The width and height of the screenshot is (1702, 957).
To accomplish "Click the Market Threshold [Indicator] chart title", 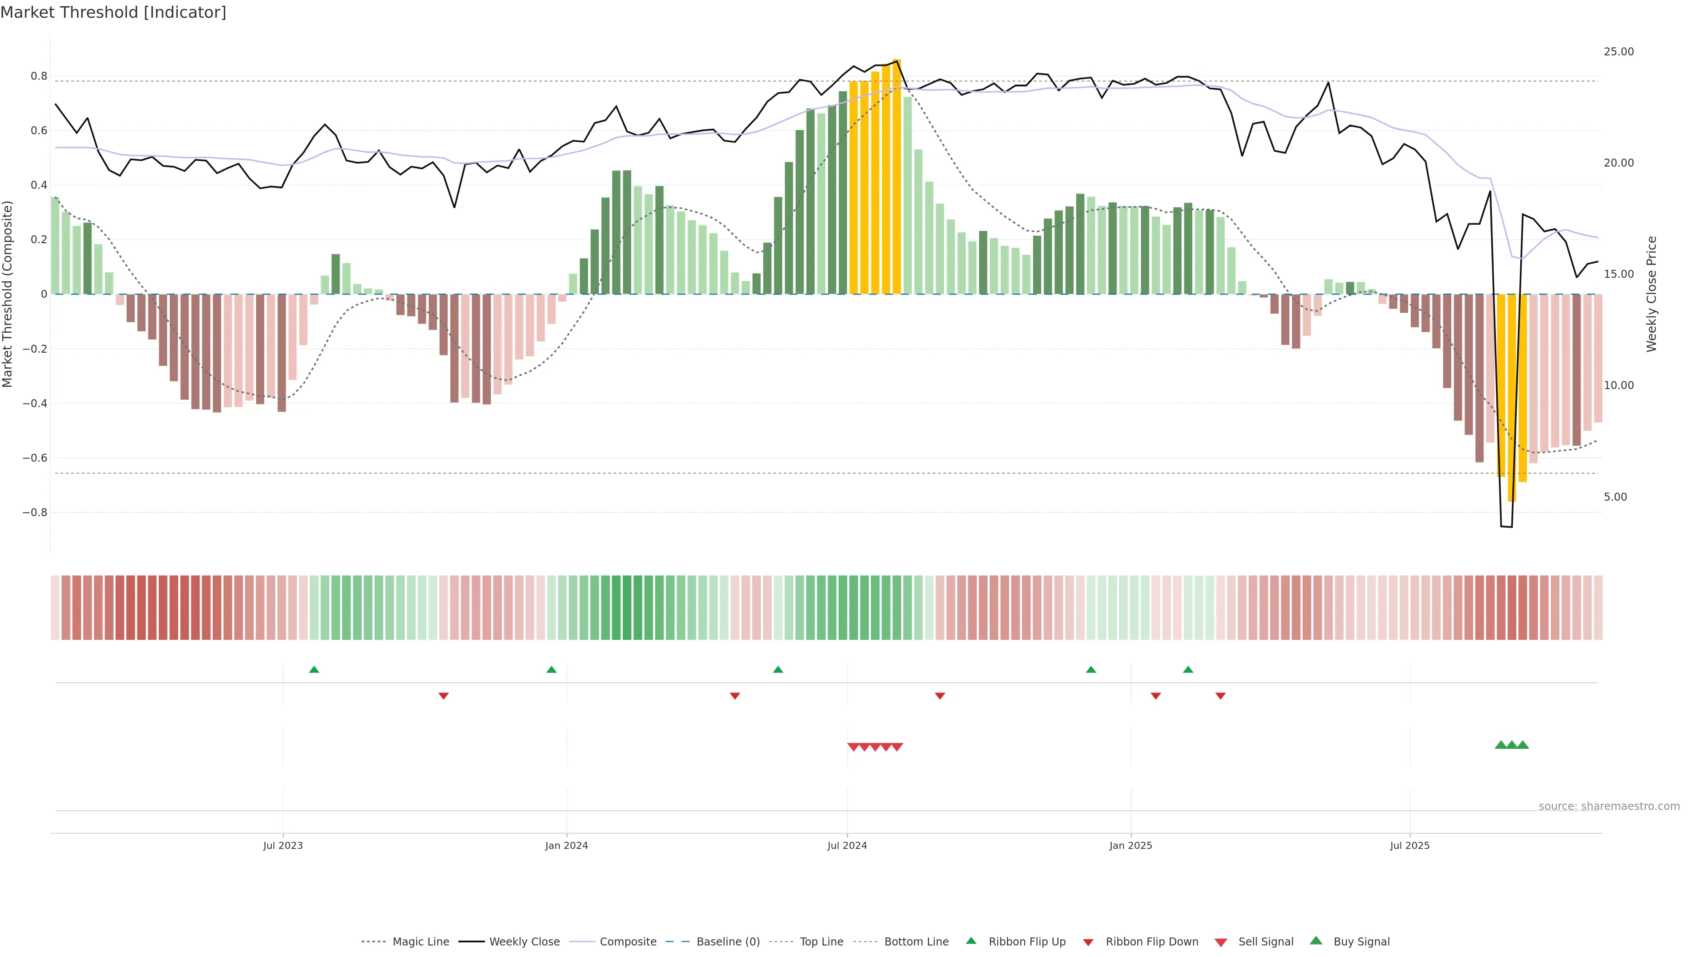I will click(113, 12).
